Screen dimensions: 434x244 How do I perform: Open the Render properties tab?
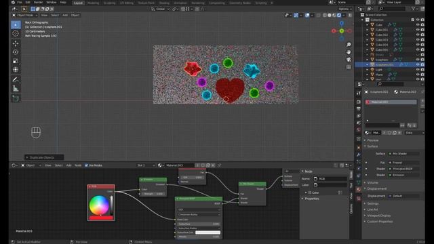point(359,102)
